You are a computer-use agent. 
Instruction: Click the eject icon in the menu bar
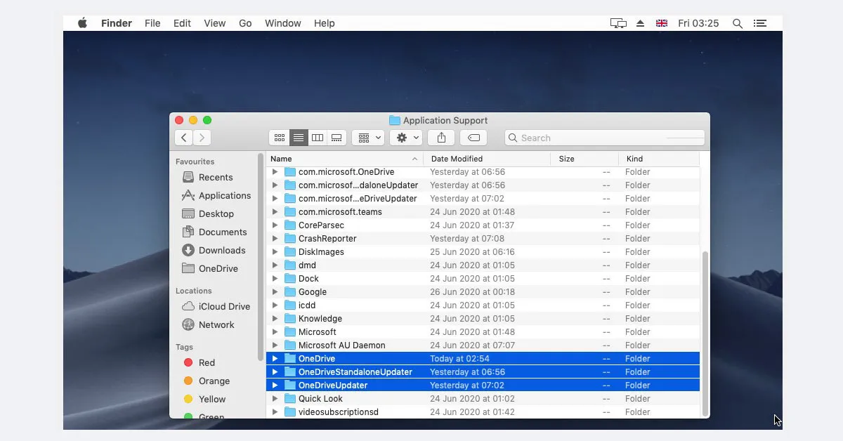(x=640, y=23)
